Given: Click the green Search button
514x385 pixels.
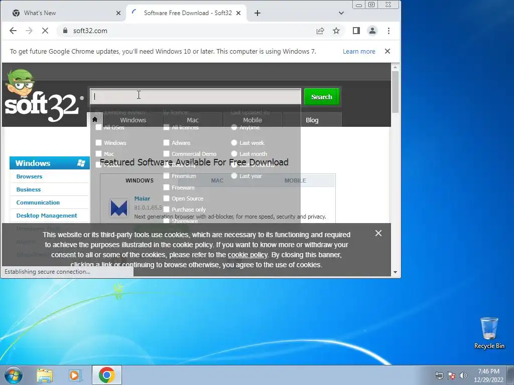Looking at the screenshot, I should 322,97.
